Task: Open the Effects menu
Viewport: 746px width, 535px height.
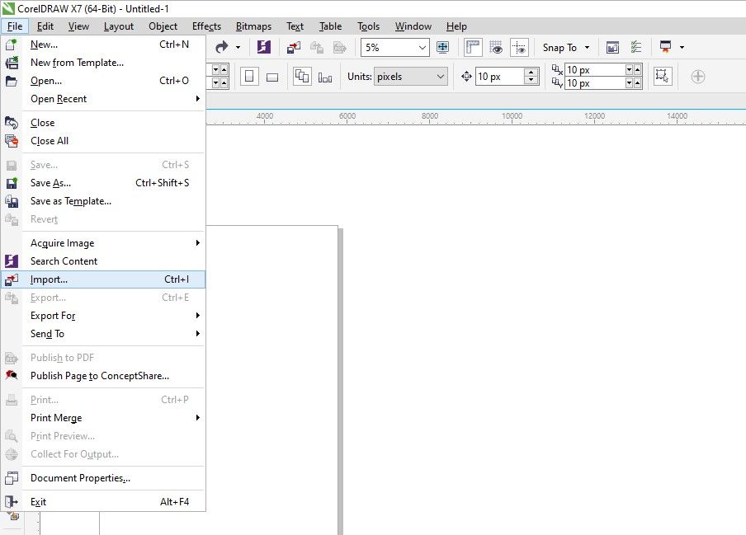Action: tap(206, 26)
